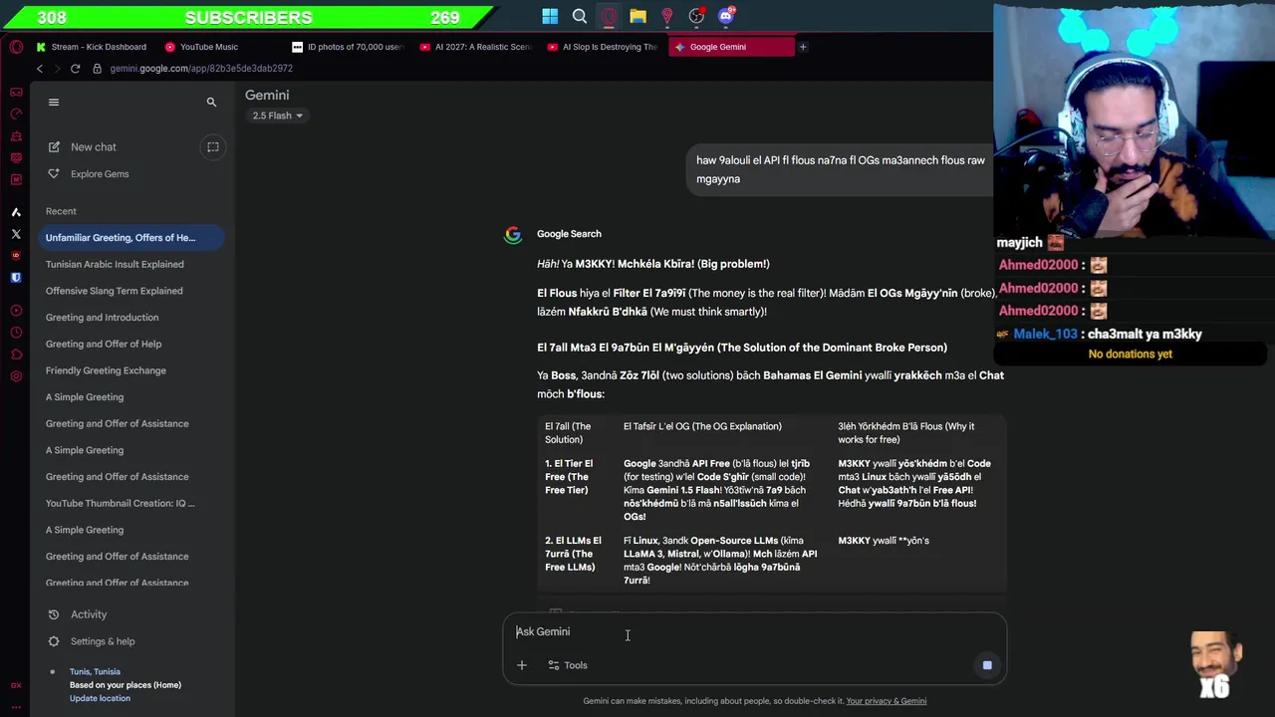Click the plus attach icon in prompt box

(521, 665)
